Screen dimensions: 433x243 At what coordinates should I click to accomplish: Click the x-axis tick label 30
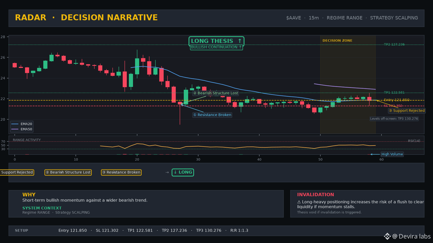click(198, 159)
